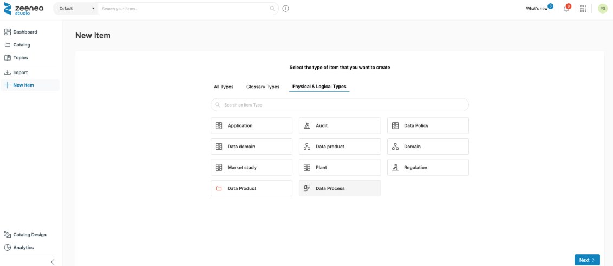The width and height of the screenshot is (613, 266).
Task: Select the Regulation item type
Action: click(x=428, y=168)
